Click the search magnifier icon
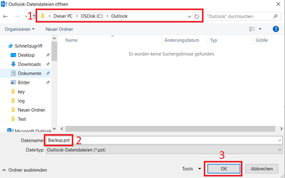285x178 pixels. click(x=276, y=17)
